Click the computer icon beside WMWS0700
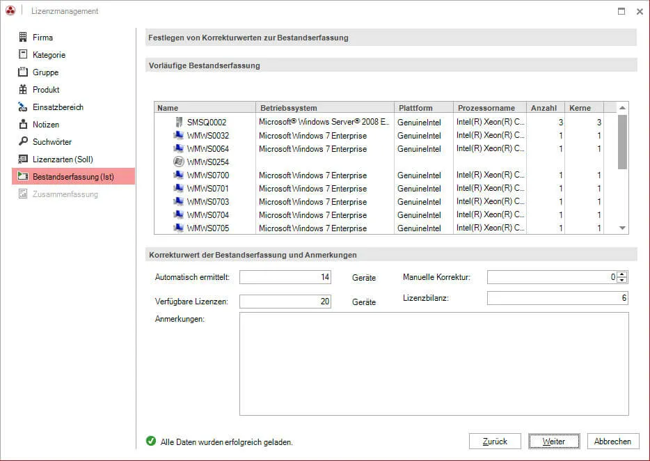 pos(178,175)
